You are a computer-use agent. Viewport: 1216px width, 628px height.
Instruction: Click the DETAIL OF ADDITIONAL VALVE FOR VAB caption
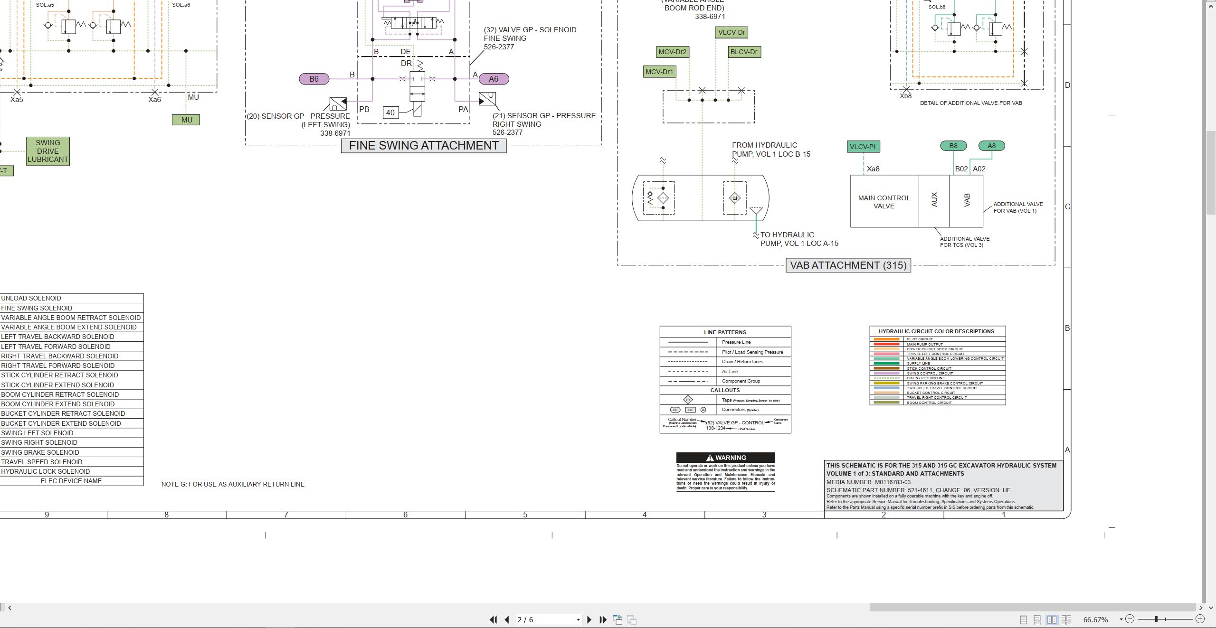tap(971, 103)
